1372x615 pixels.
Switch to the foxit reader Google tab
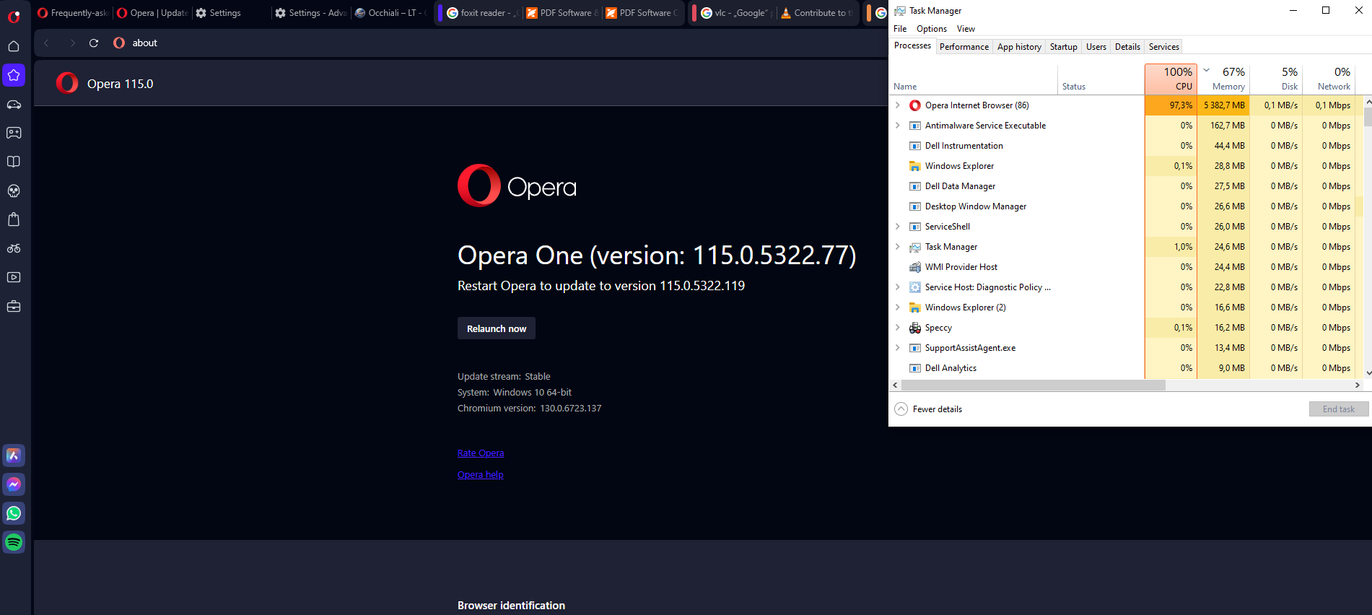pos(481,13)
